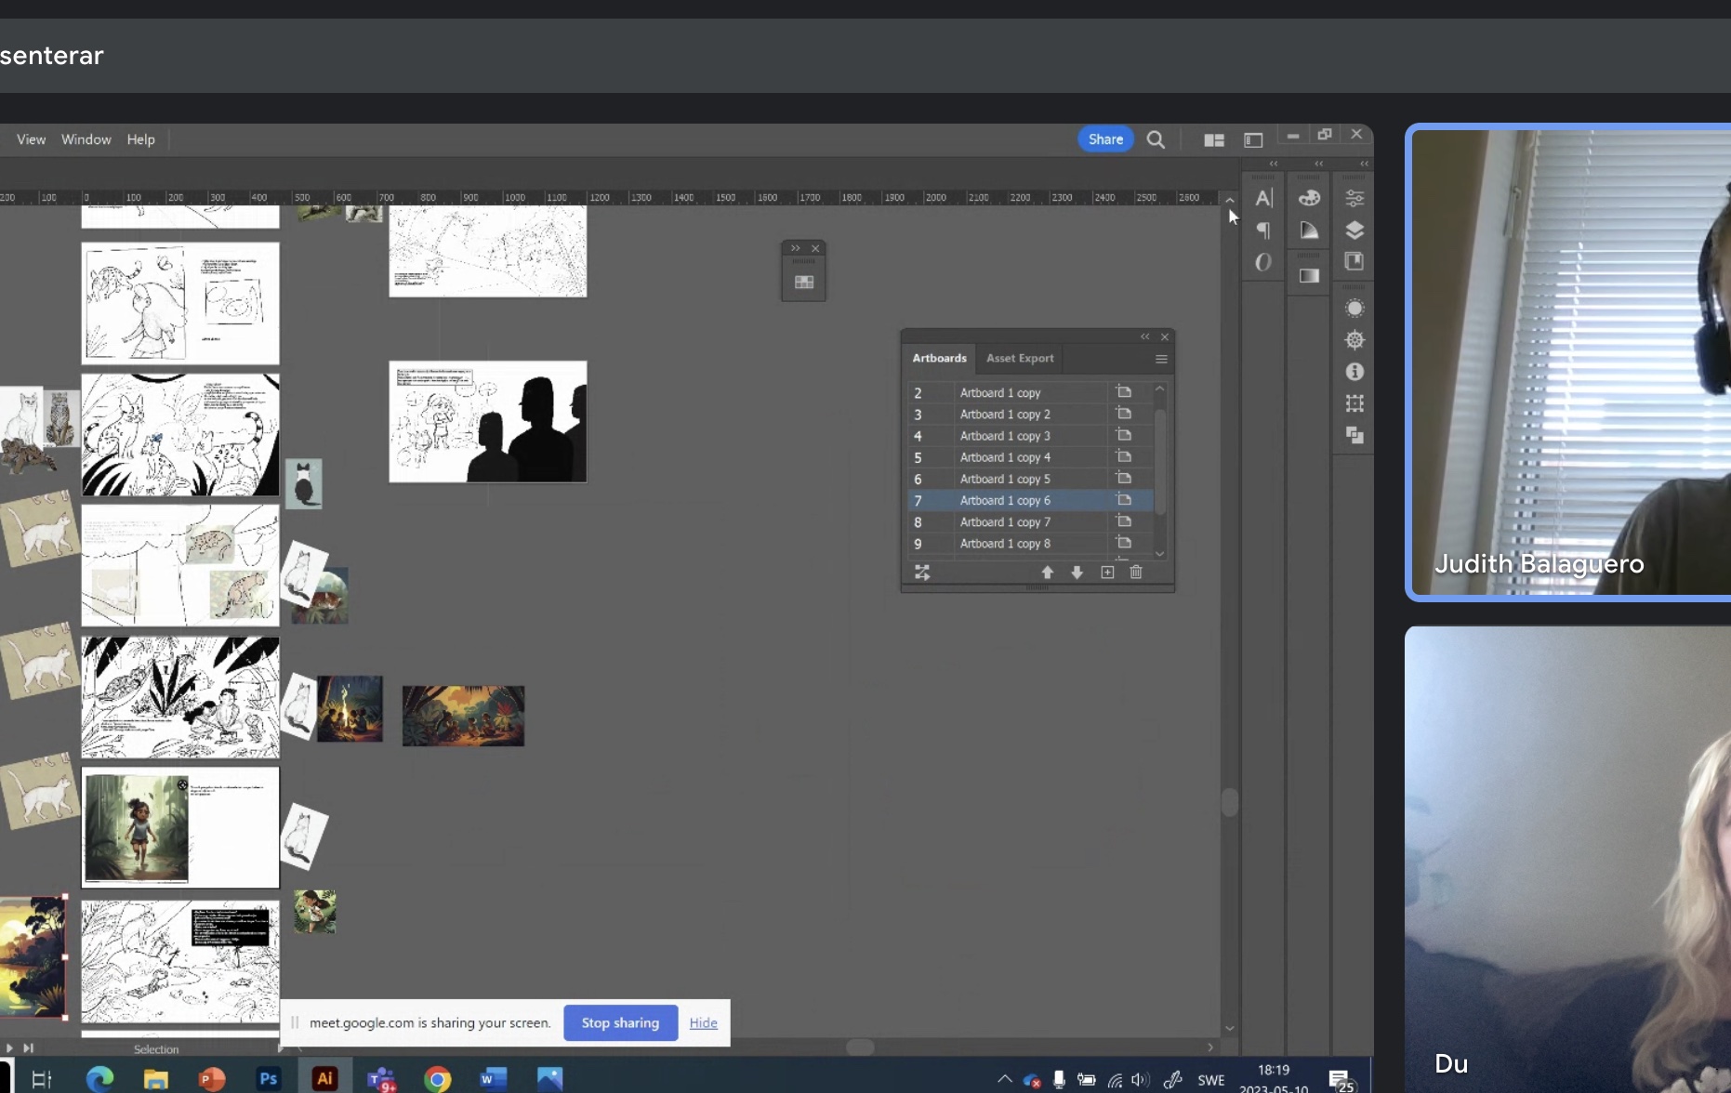Close the Artboards panel

(1165, 336)
